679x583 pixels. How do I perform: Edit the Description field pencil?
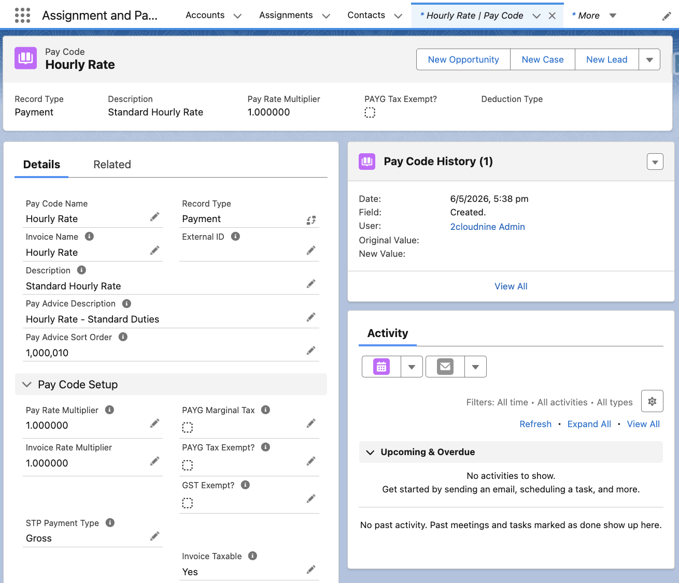311,284
